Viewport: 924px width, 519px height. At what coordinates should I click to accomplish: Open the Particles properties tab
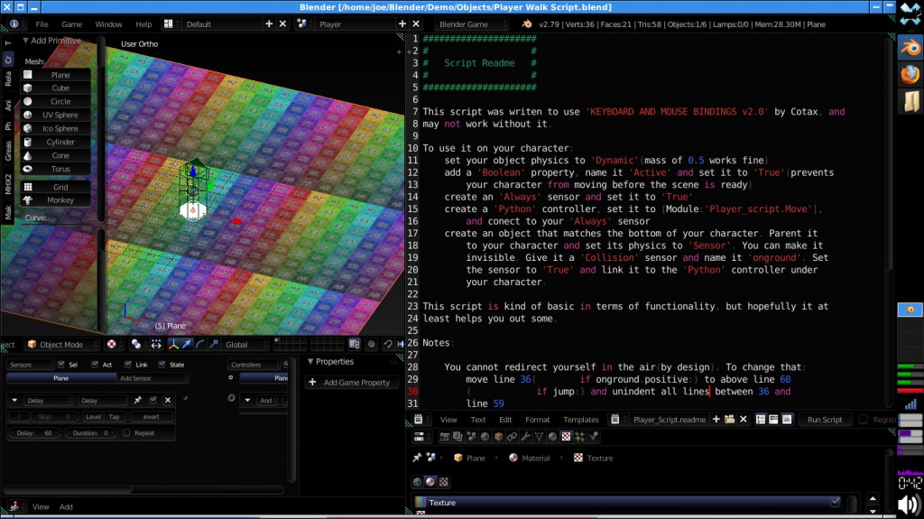(x=580, y=437)
